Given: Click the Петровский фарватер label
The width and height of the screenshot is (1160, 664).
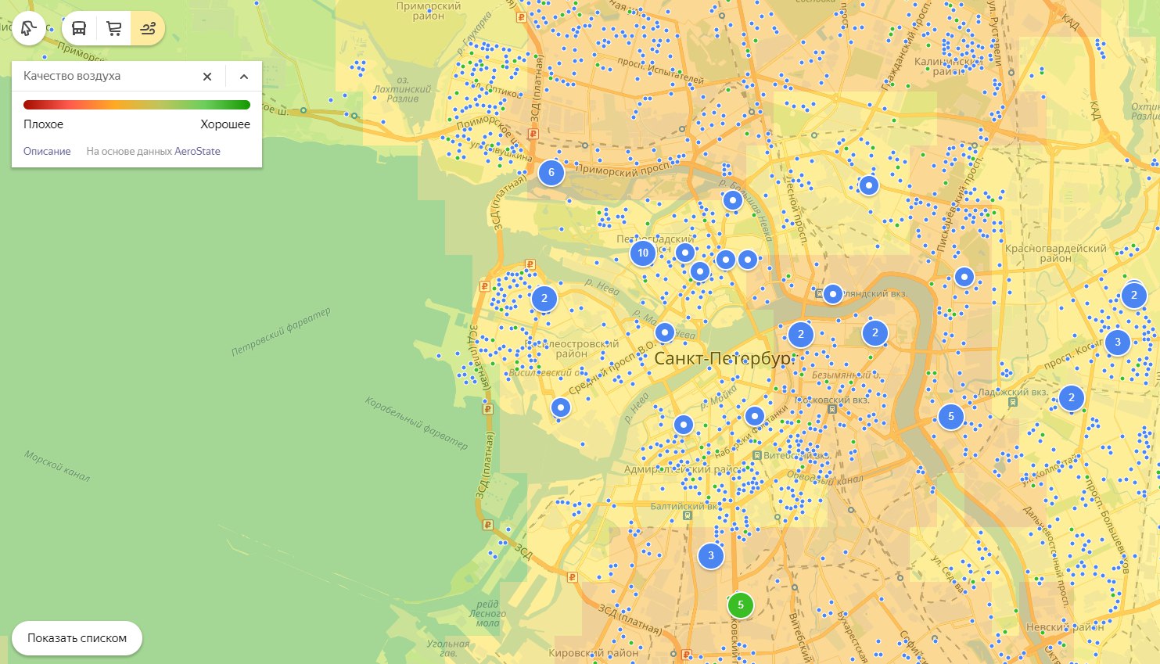Looking at the screenshot, I should 281,332.
